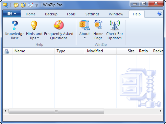Screen dimensions: 166x124
Task: Maximize the WinZip Pro window
Action: pos(144,4)
